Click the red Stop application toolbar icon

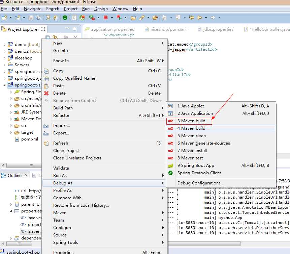click(106, 18)
